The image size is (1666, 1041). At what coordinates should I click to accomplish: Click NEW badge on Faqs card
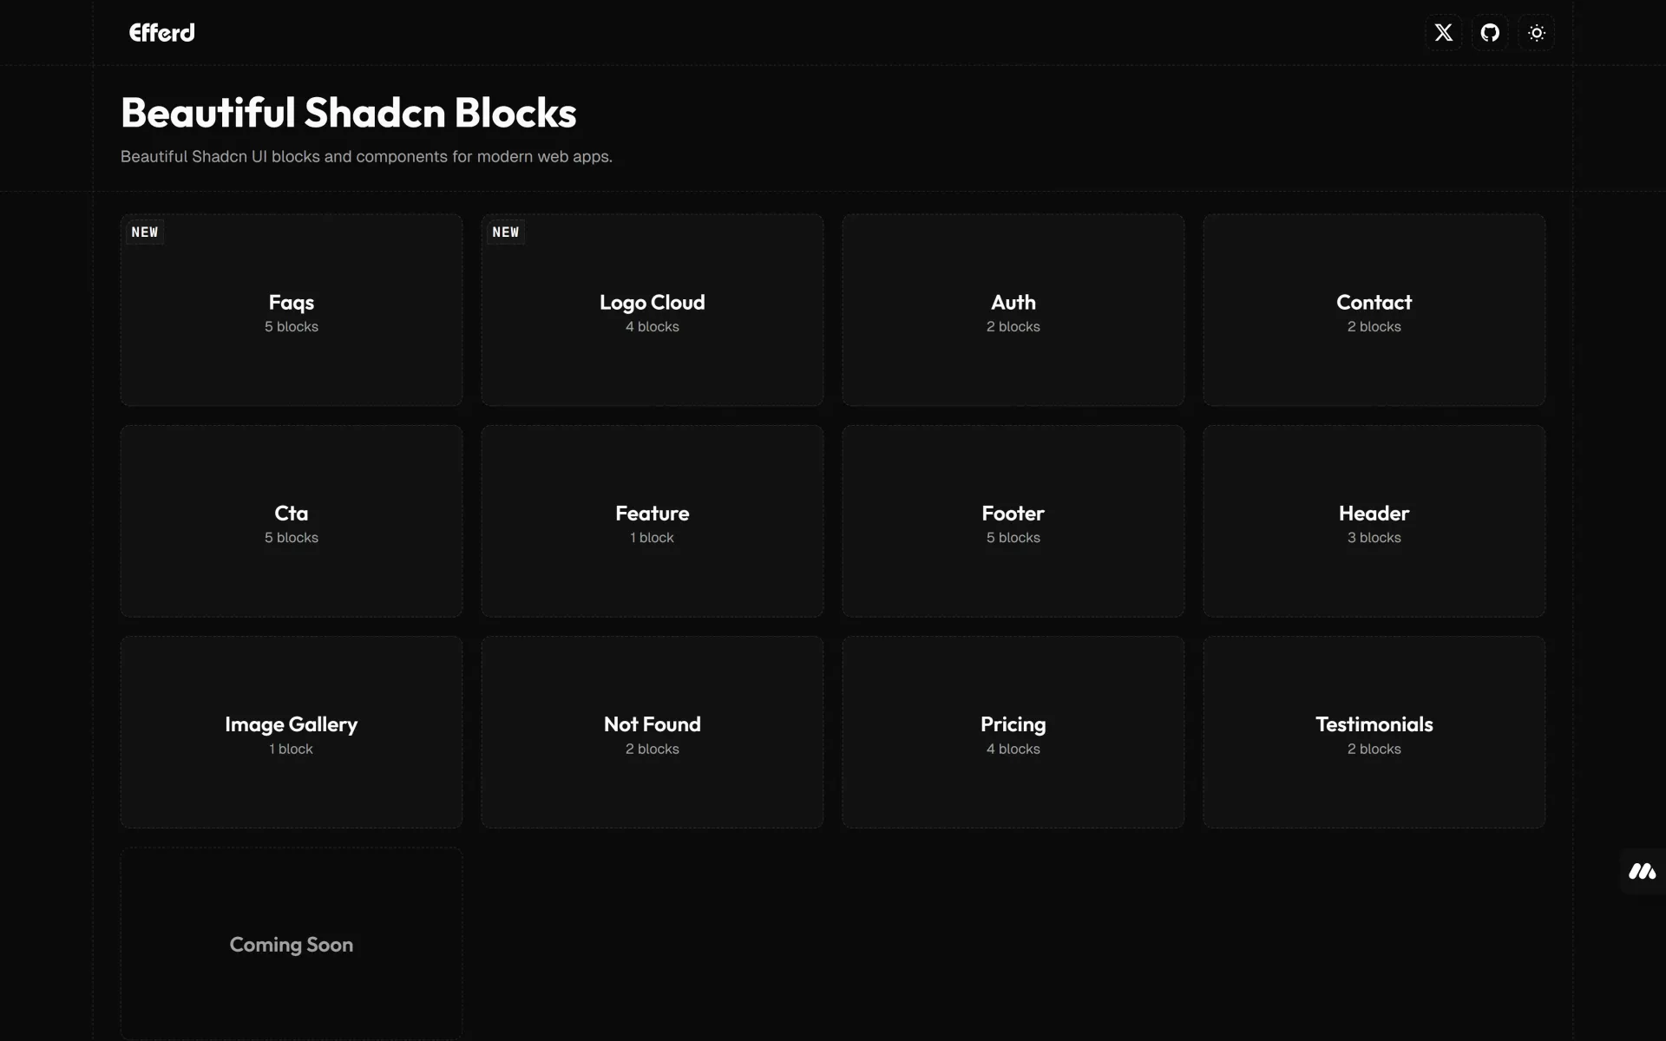point(145,232)
